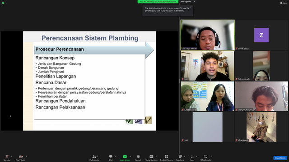289x162 pixels.
Task: Click the 'Denah Bangunan' bullet
Action: [51, 67]
